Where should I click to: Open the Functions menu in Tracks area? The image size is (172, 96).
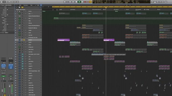pos(26,5)
